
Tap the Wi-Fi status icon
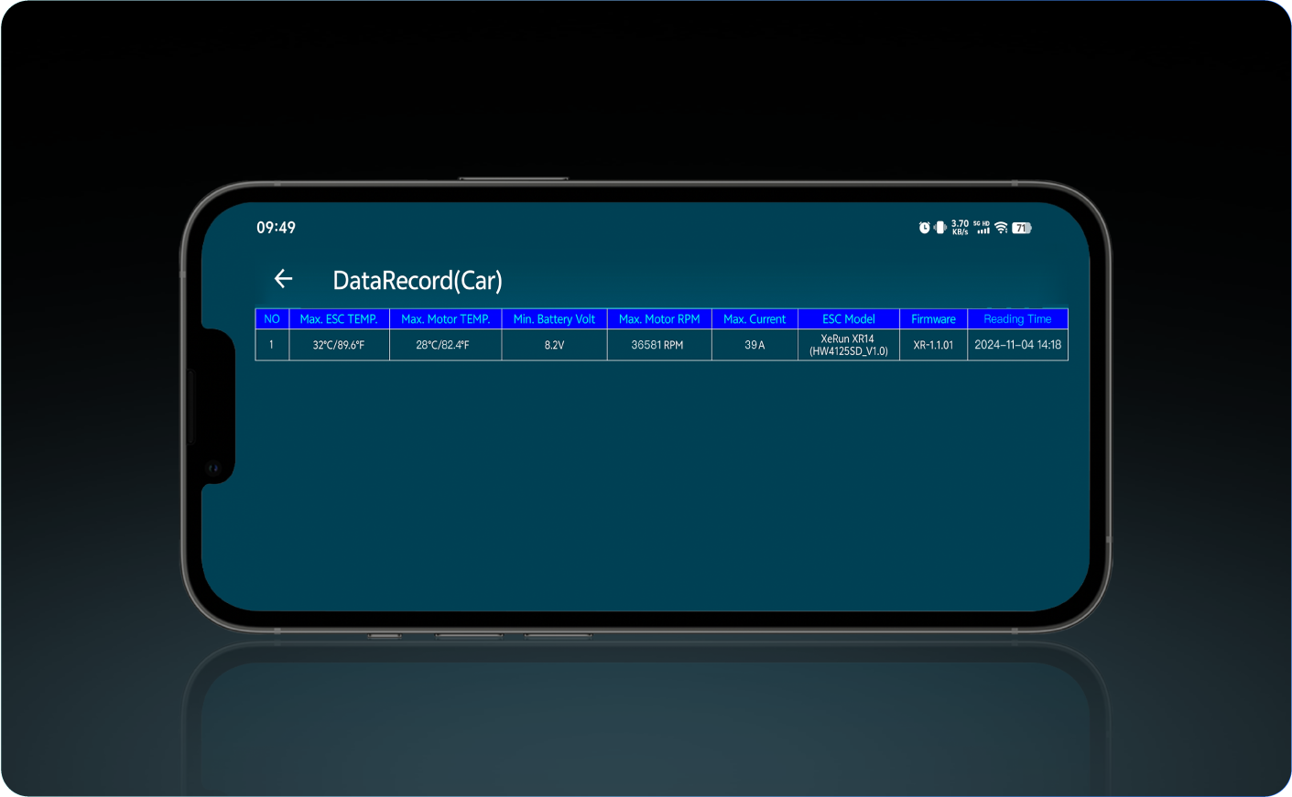coord(1001,228)
